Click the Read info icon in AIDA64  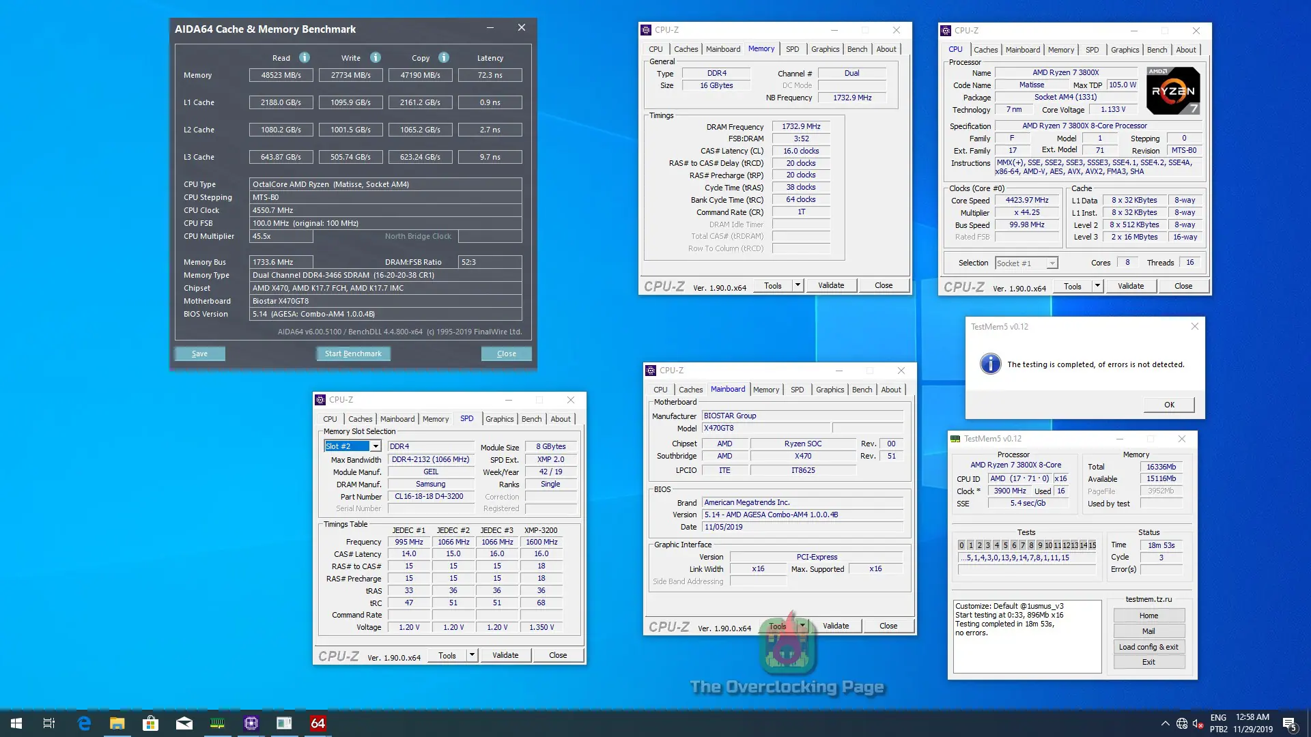[x=305, y=58]
